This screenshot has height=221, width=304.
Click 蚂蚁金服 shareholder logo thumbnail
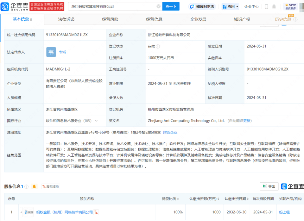click(x=29, y=212)
